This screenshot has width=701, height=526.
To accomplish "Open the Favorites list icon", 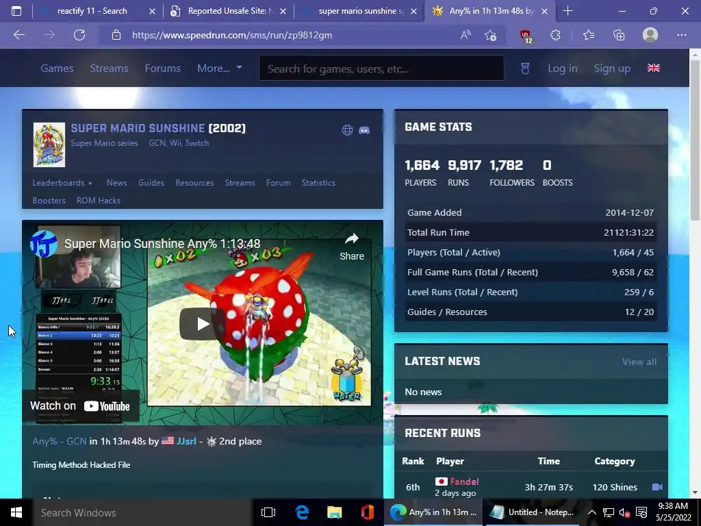I will (x=589, y=35).
